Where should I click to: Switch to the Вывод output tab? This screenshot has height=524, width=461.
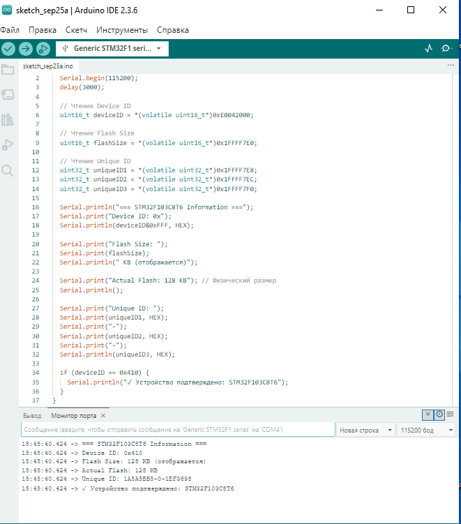pos(32,416)
